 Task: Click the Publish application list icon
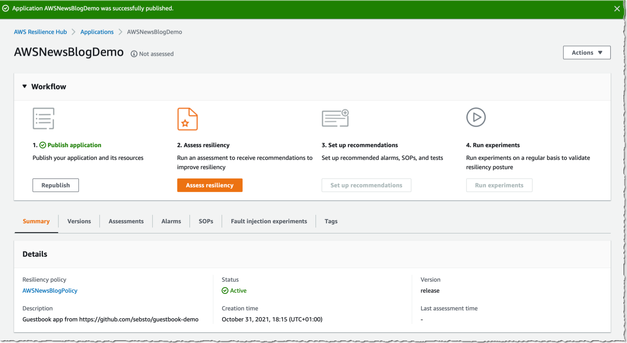tap(43, 119)
